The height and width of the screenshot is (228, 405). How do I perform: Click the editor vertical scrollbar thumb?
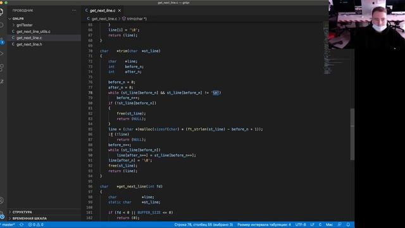coord(352,134)
